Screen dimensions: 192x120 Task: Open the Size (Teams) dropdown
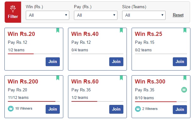pos(144,15)
